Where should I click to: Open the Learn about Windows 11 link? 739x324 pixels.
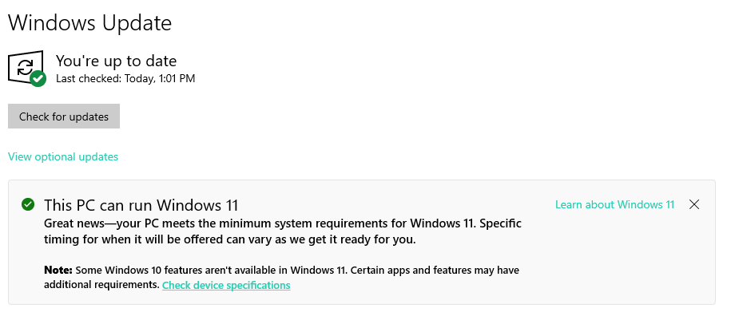pyautogui.click(x=614, y=204)
